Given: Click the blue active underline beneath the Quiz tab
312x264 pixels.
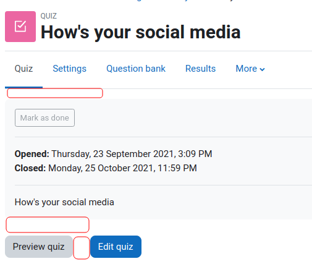Looking at the screenshot, I should click(23, 88).
